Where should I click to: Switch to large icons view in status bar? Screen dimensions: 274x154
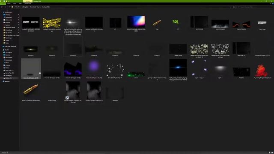pyautogui.click(x=272, y=153)
